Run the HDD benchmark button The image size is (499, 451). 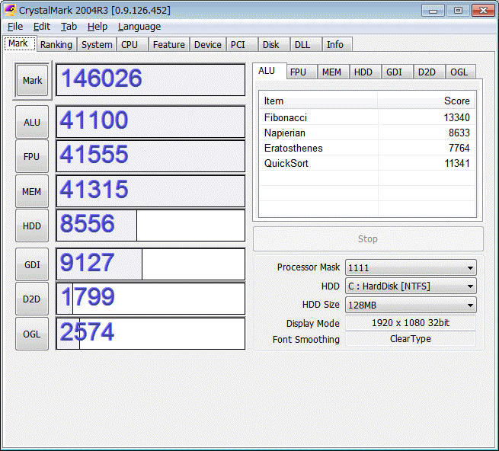coord(32,226)
